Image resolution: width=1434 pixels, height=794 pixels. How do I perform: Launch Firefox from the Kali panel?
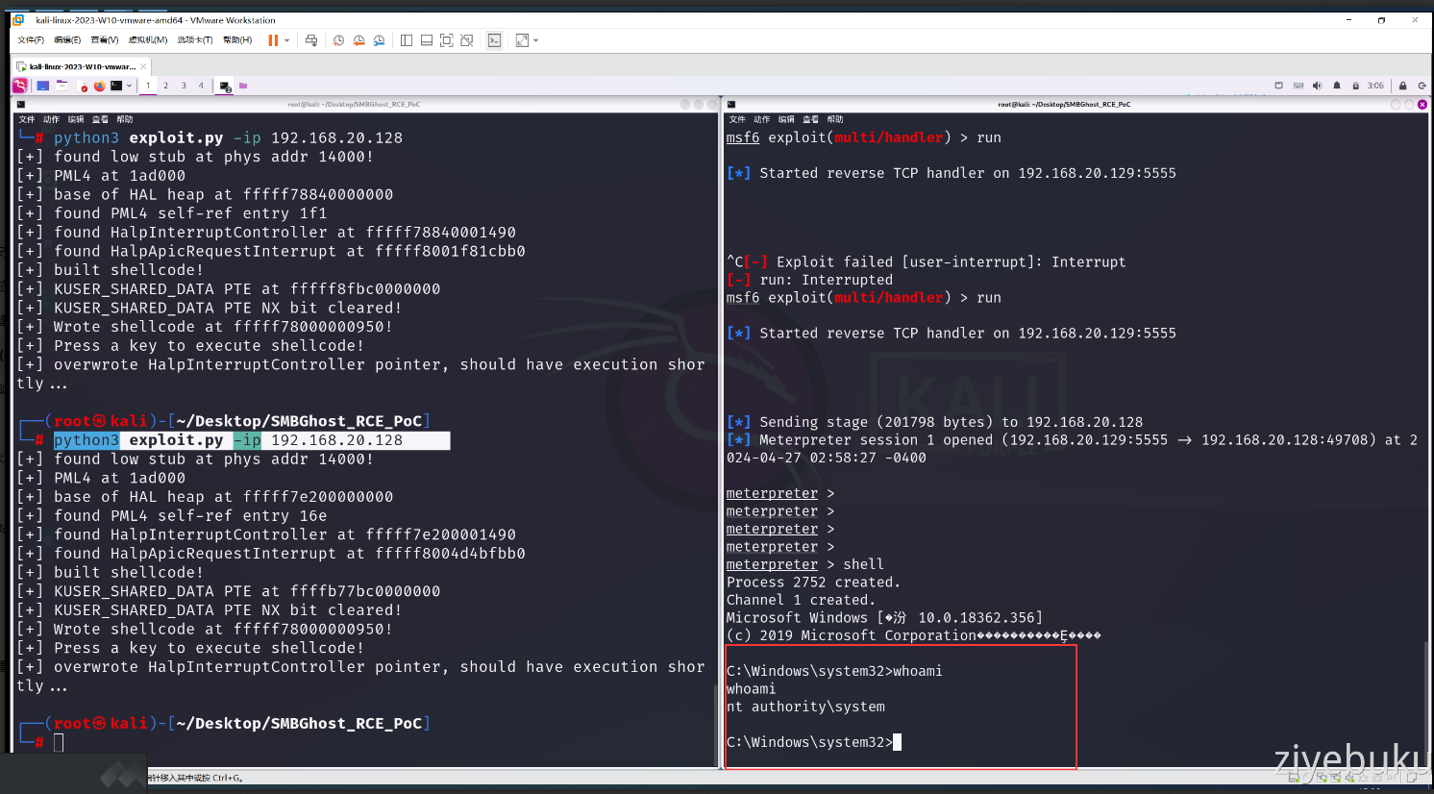click(x=99, y=86)
